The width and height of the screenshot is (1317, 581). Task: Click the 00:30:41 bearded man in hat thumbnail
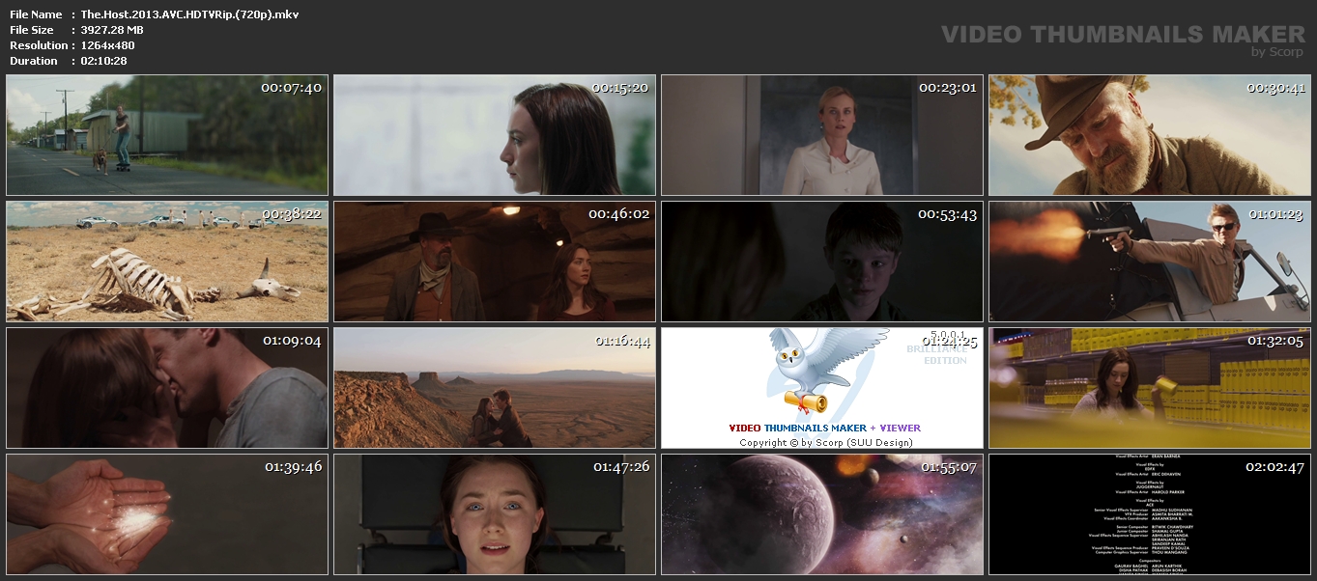pos(1149,135)
